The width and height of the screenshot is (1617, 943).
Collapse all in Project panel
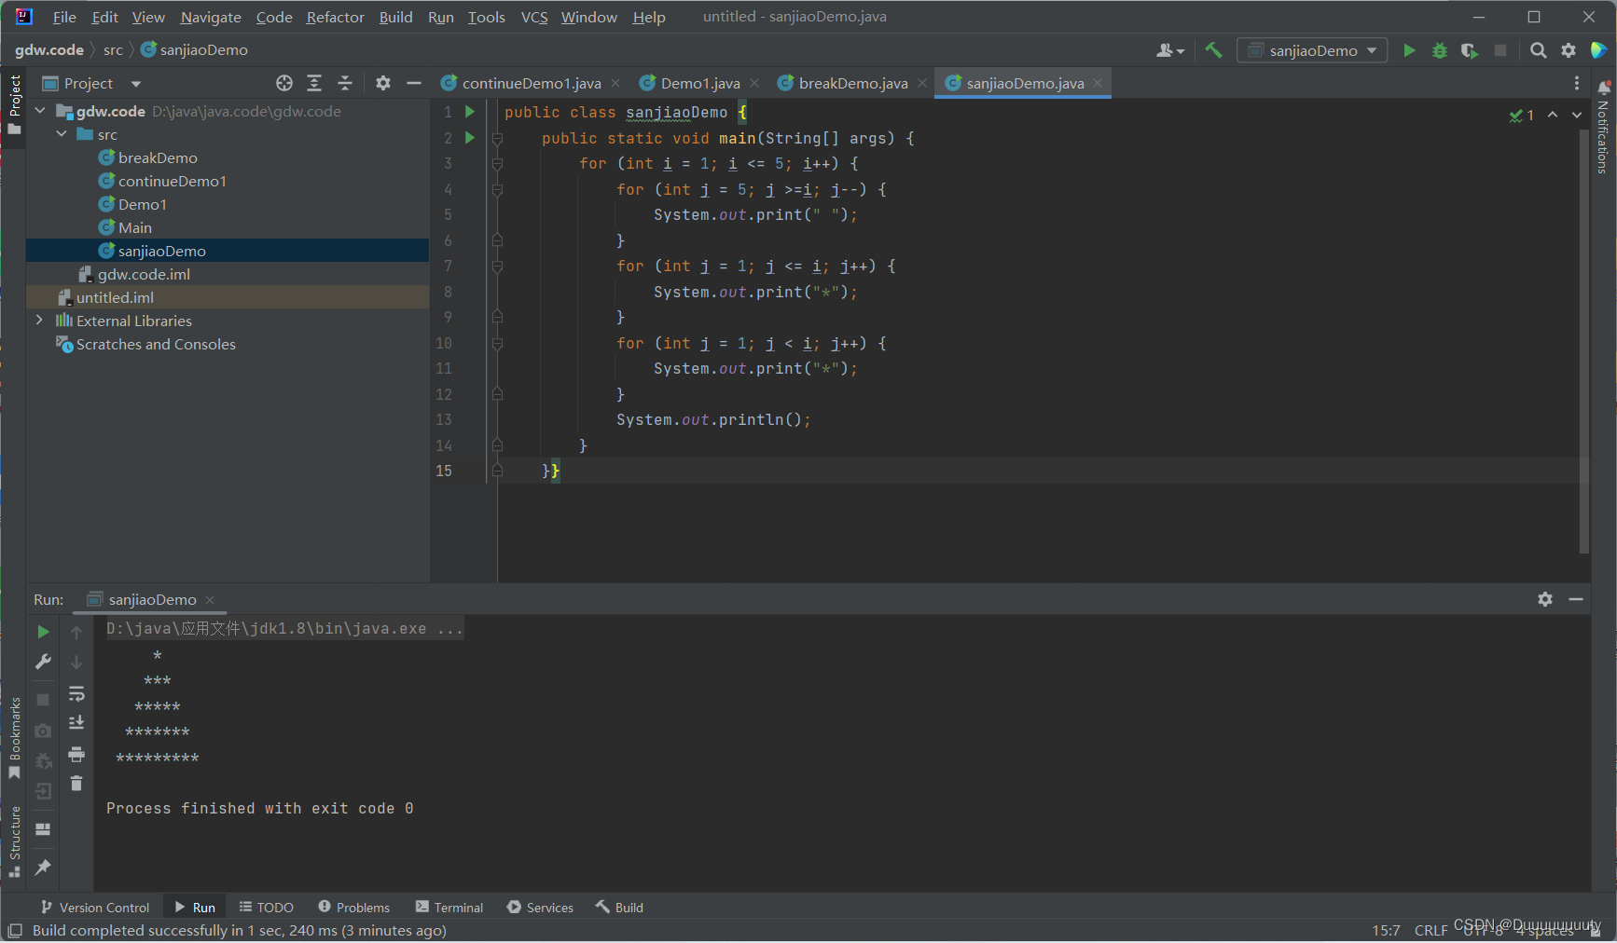345,83
